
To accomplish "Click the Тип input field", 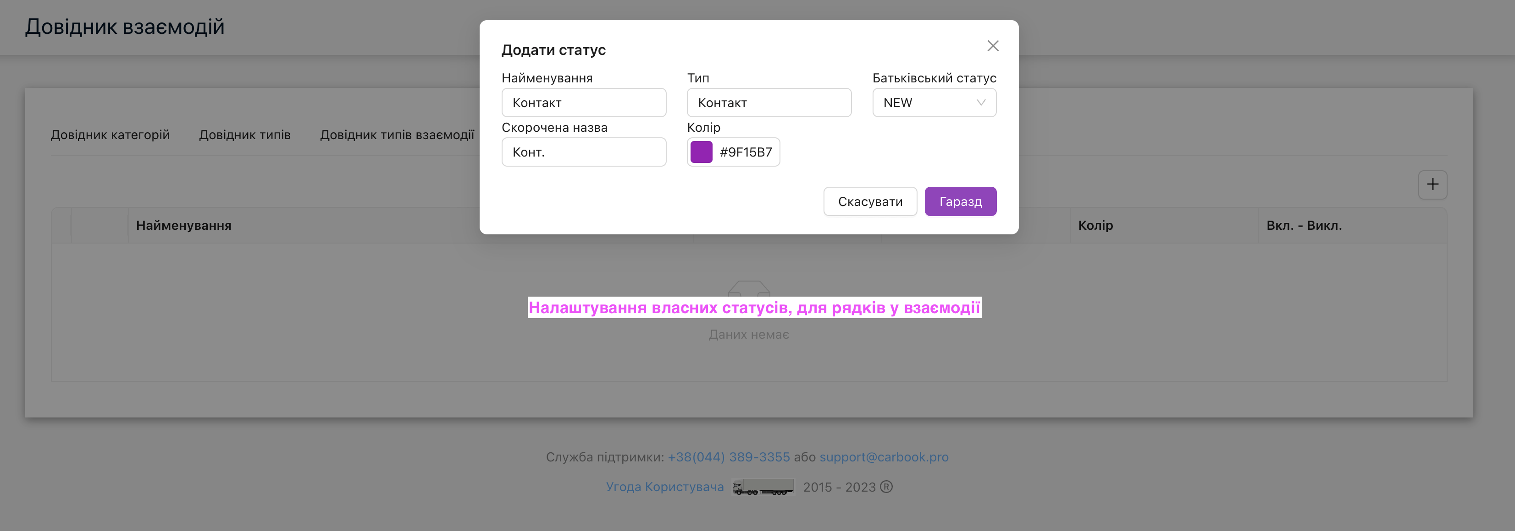I will 769,103.
